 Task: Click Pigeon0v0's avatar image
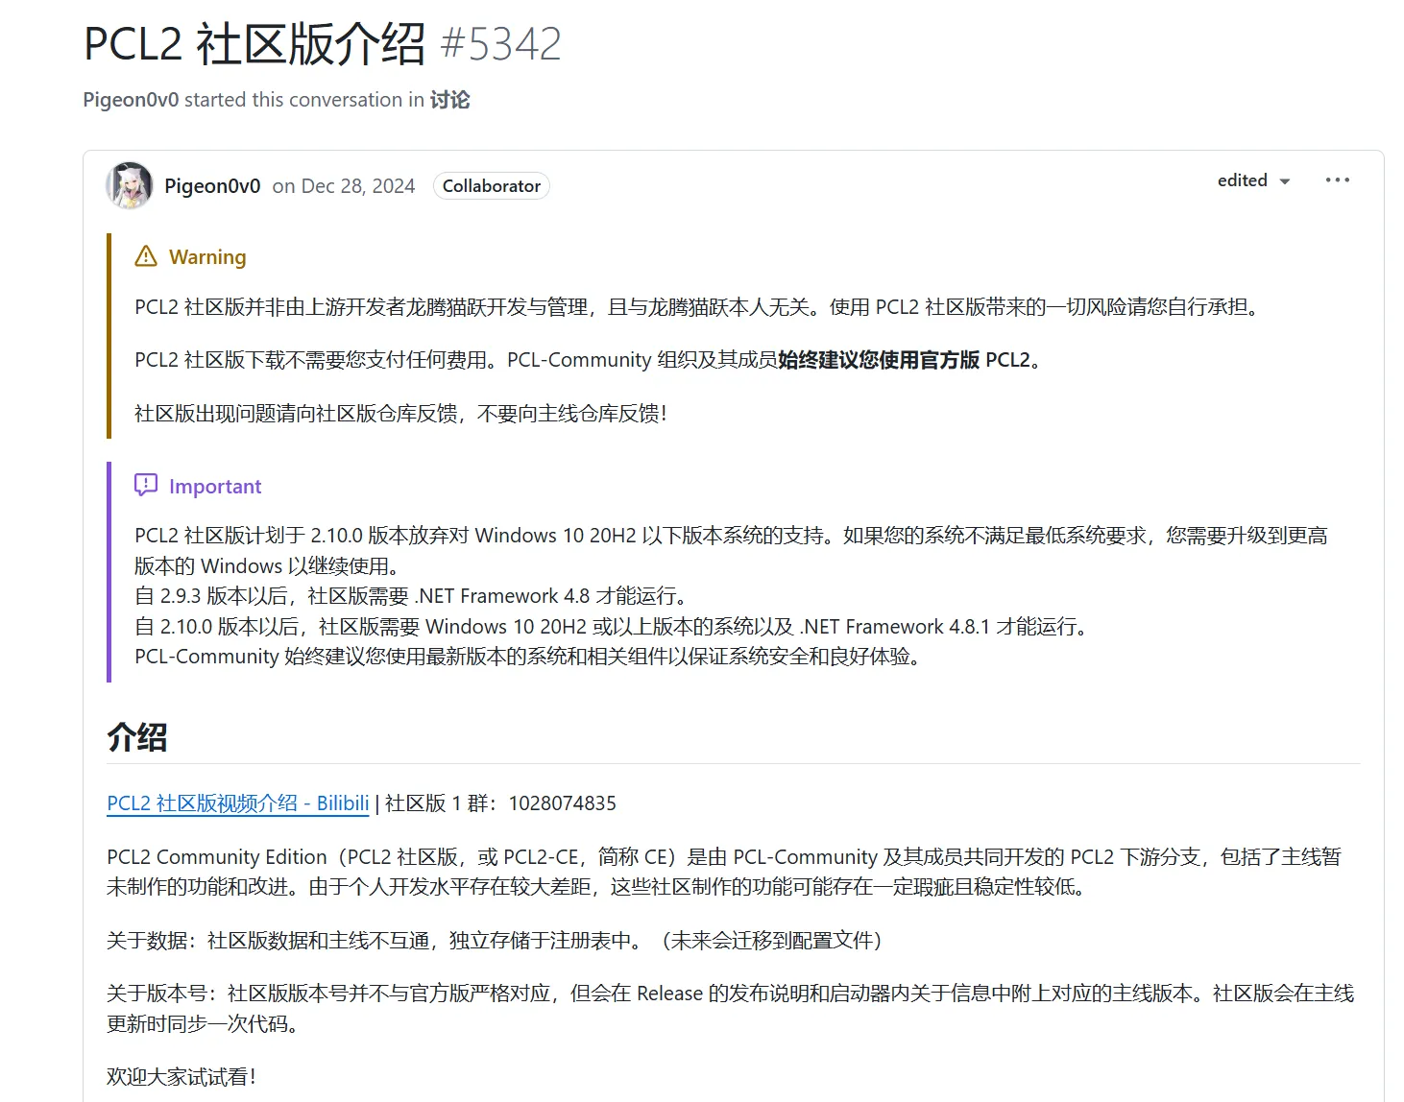tap(129, 185)
